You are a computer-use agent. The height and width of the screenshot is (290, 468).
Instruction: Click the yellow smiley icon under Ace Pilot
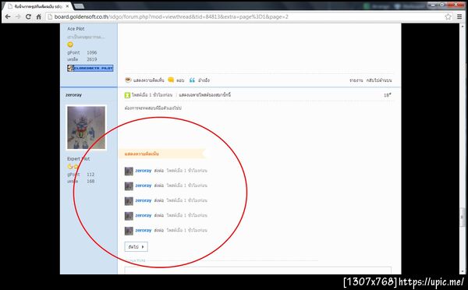[x=70, y=44]
